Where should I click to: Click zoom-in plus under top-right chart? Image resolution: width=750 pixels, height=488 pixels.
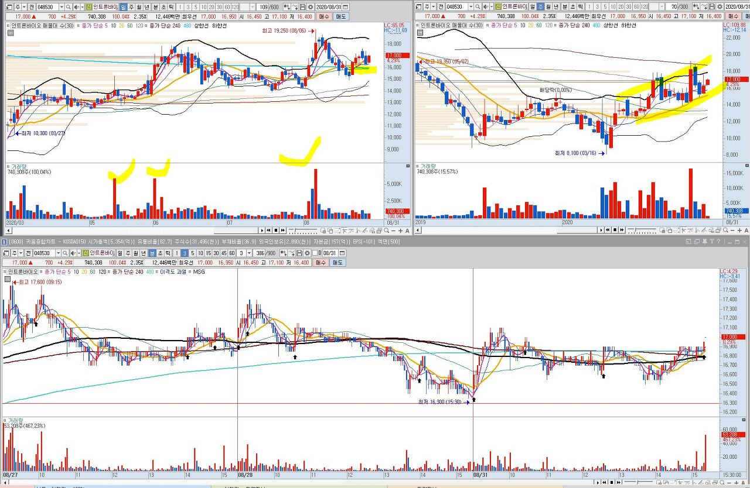[x=739, y=231]
